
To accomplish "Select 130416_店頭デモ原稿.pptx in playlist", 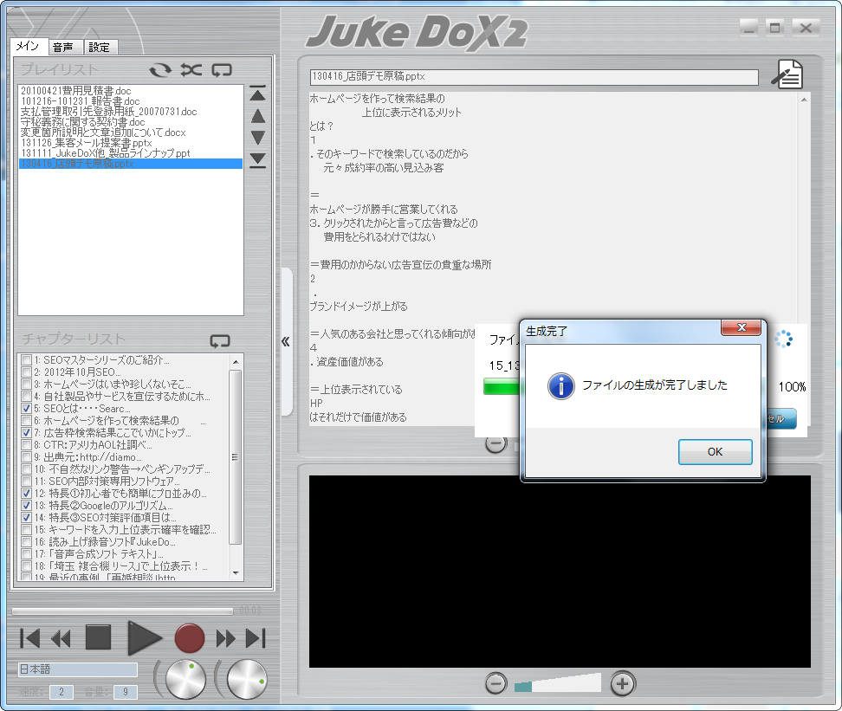I will [131, 164].
